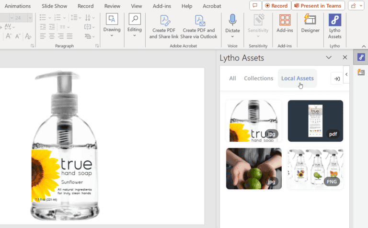Select the hands holding limes jpg thumbnail
The image size is (368, 228).
253,169
